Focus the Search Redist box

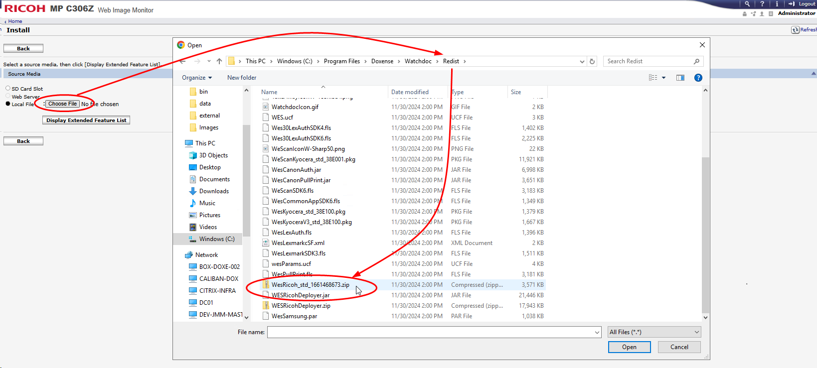648,61
